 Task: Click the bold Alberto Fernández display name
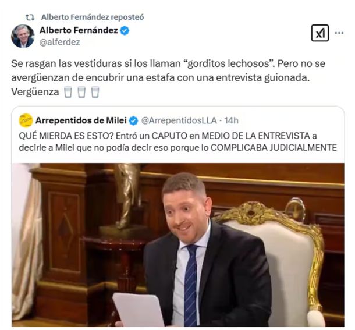pos(79,30)
